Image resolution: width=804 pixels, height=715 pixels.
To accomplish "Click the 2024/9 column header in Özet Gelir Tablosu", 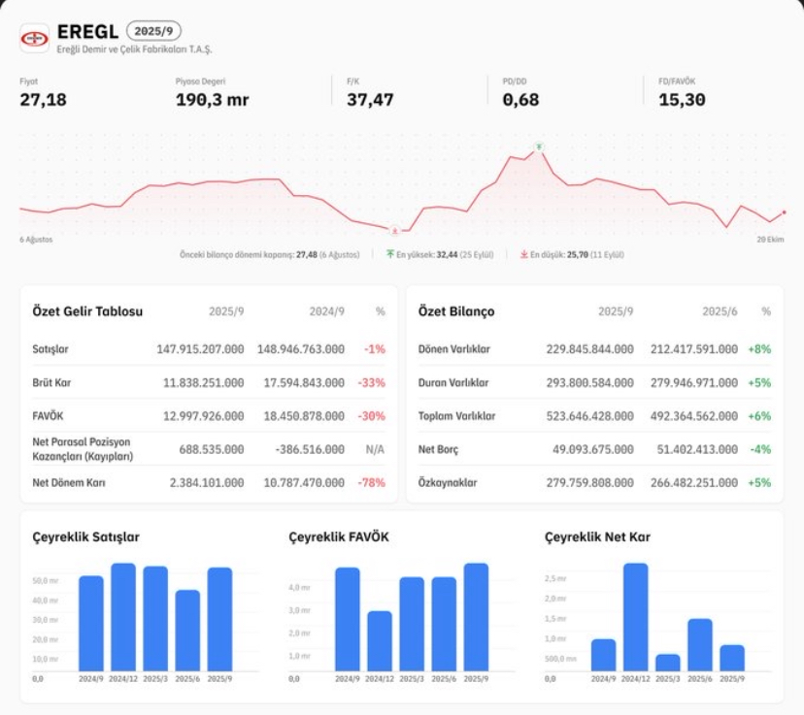I will tap(325, 311).
